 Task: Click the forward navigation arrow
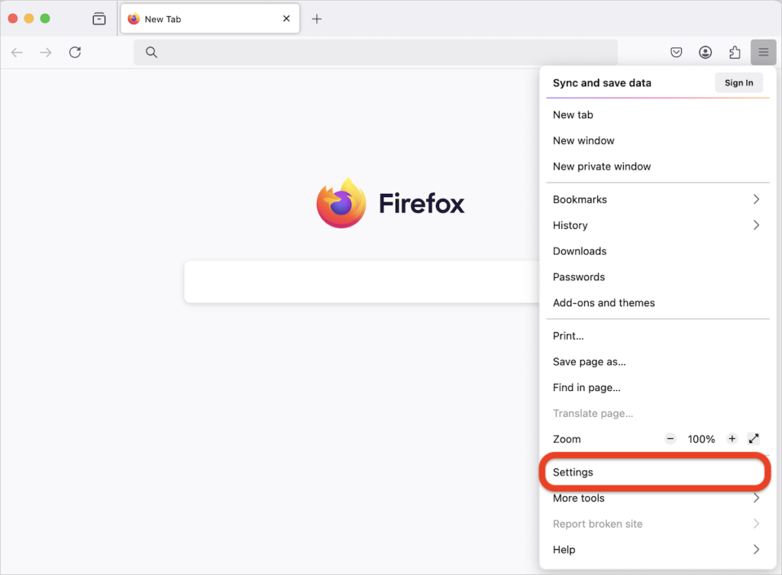click(x=45, y=52)
